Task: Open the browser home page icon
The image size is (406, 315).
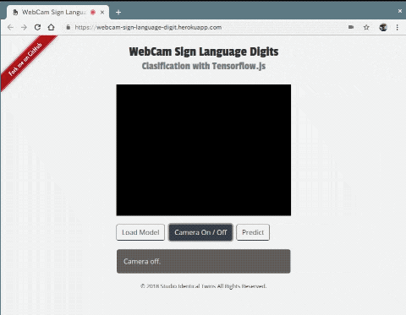Action: coord(51,27)
